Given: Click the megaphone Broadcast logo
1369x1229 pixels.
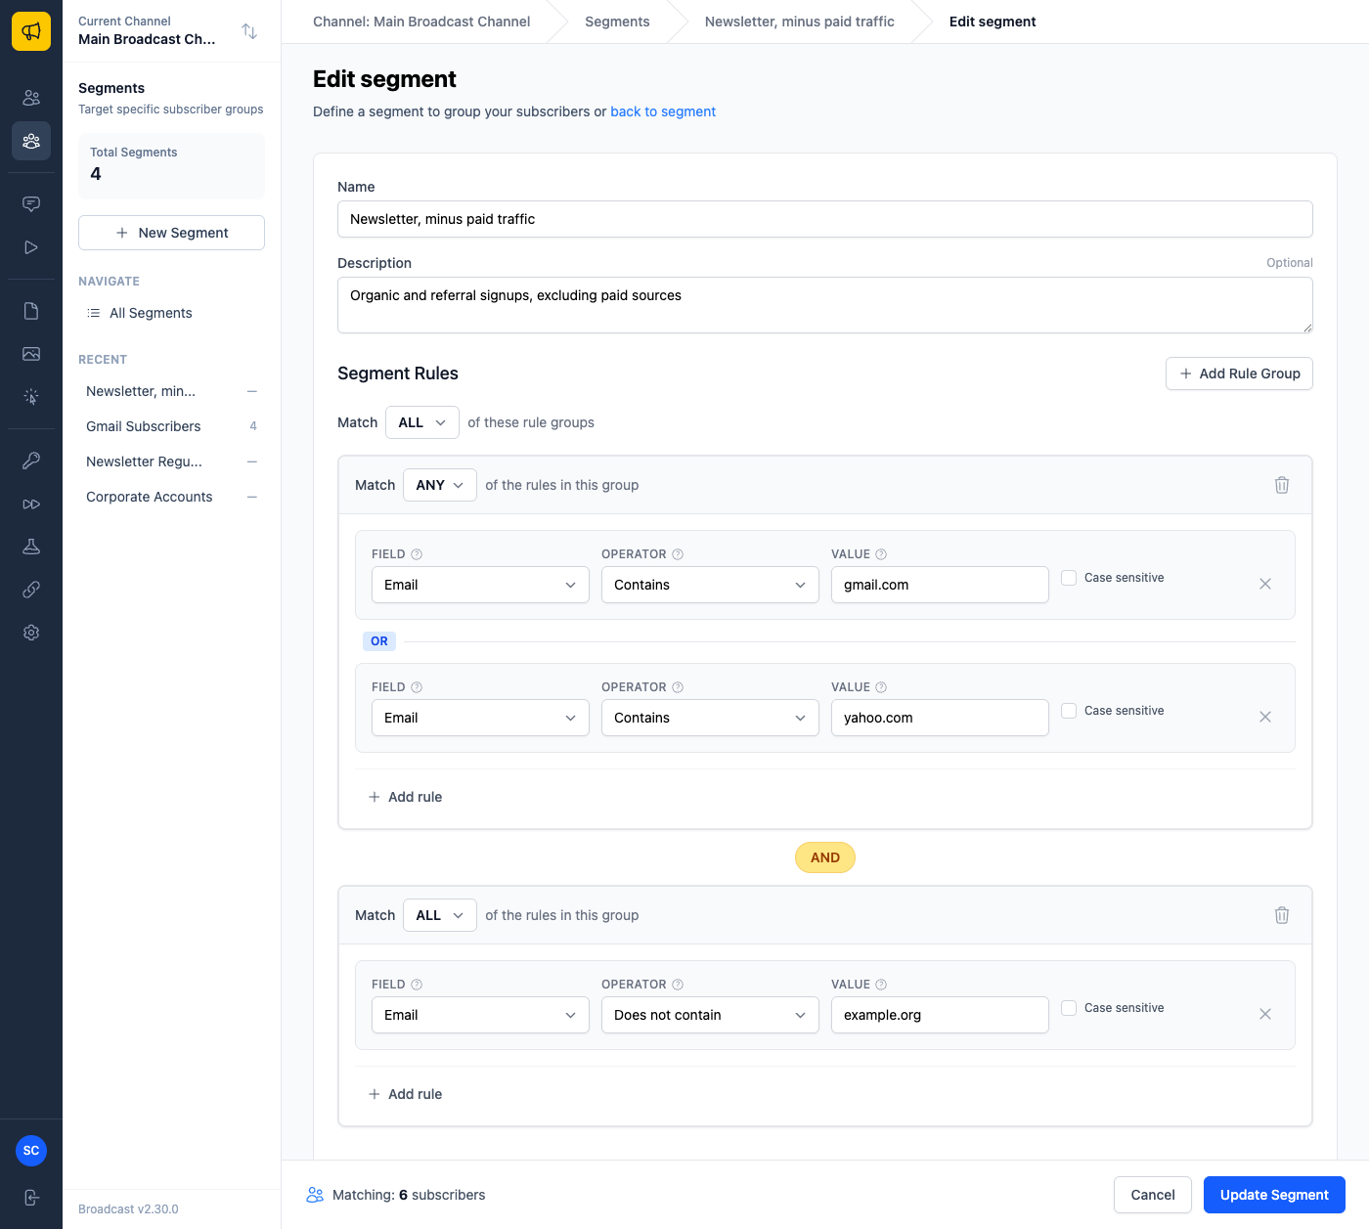Looking at the screenshot, I should coord(31,31).
